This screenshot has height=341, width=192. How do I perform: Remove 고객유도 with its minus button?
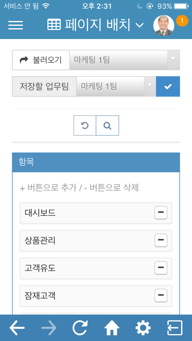(x=161, y=268)
